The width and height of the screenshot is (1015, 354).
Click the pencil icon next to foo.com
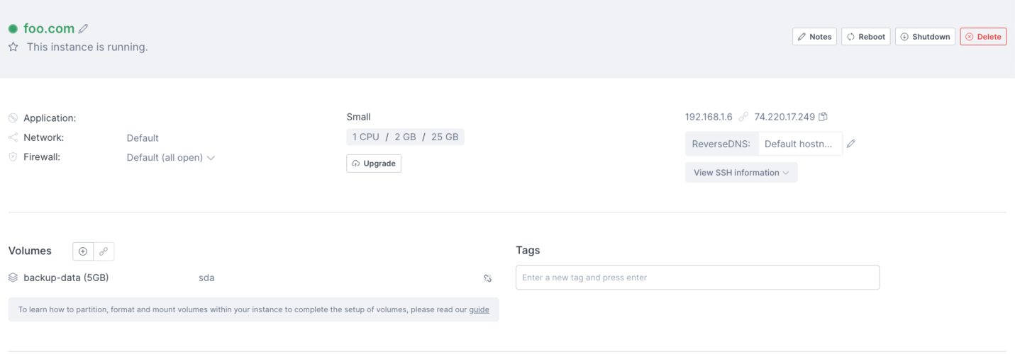pyautogui.click(x=83, y=29)
